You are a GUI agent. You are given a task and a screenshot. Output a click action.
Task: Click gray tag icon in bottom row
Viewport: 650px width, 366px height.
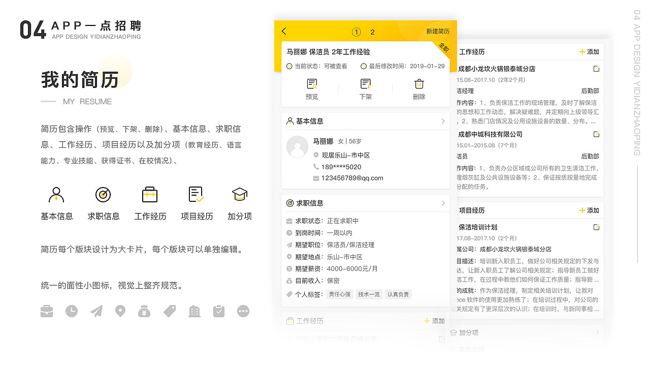tap(170, 311)
